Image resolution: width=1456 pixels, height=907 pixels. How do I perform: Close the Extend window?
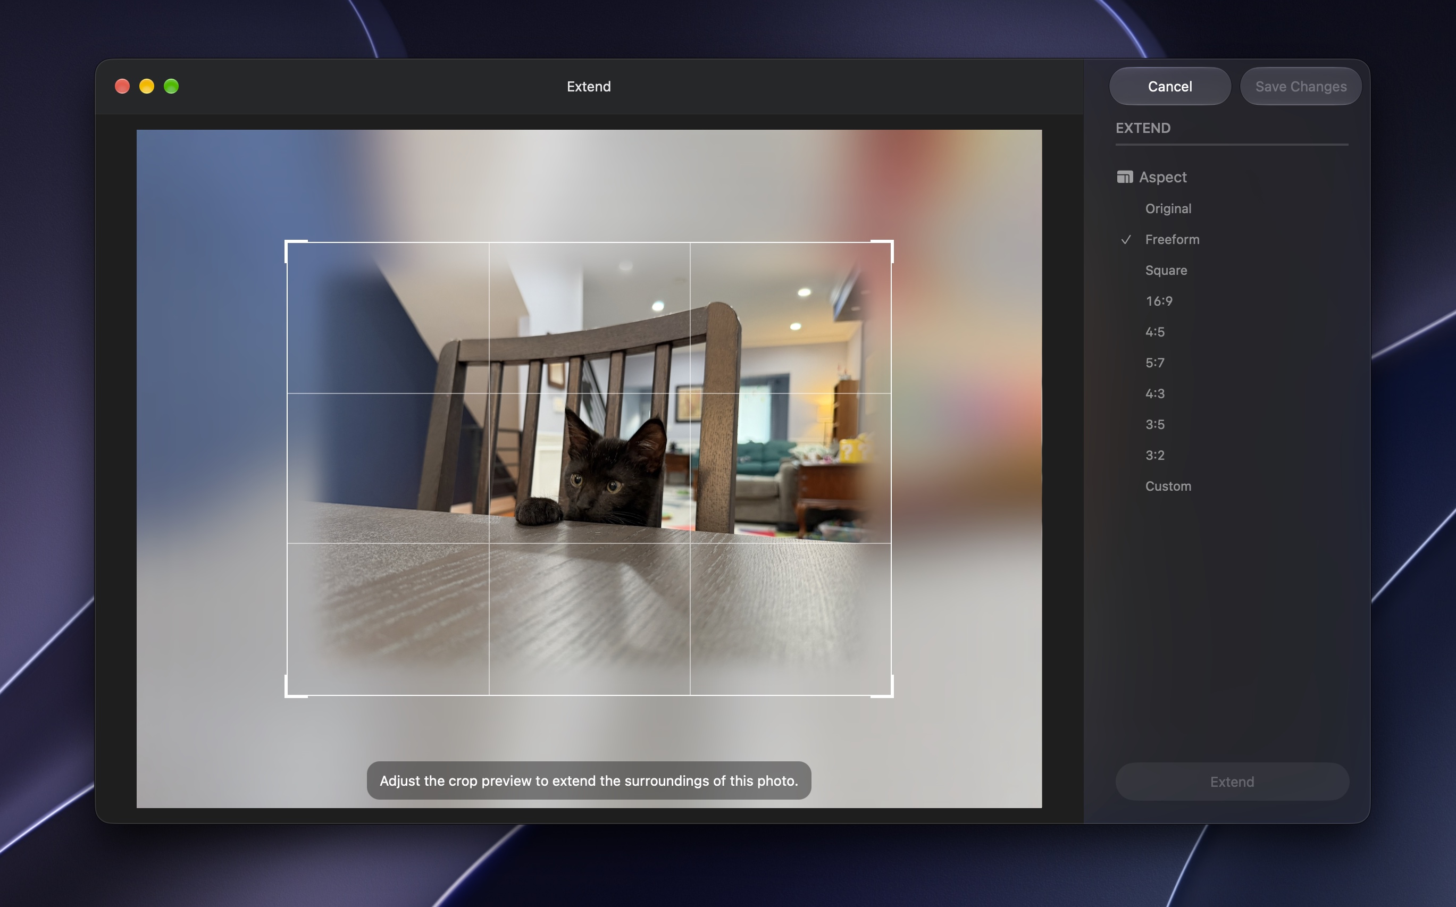point(122,86)
